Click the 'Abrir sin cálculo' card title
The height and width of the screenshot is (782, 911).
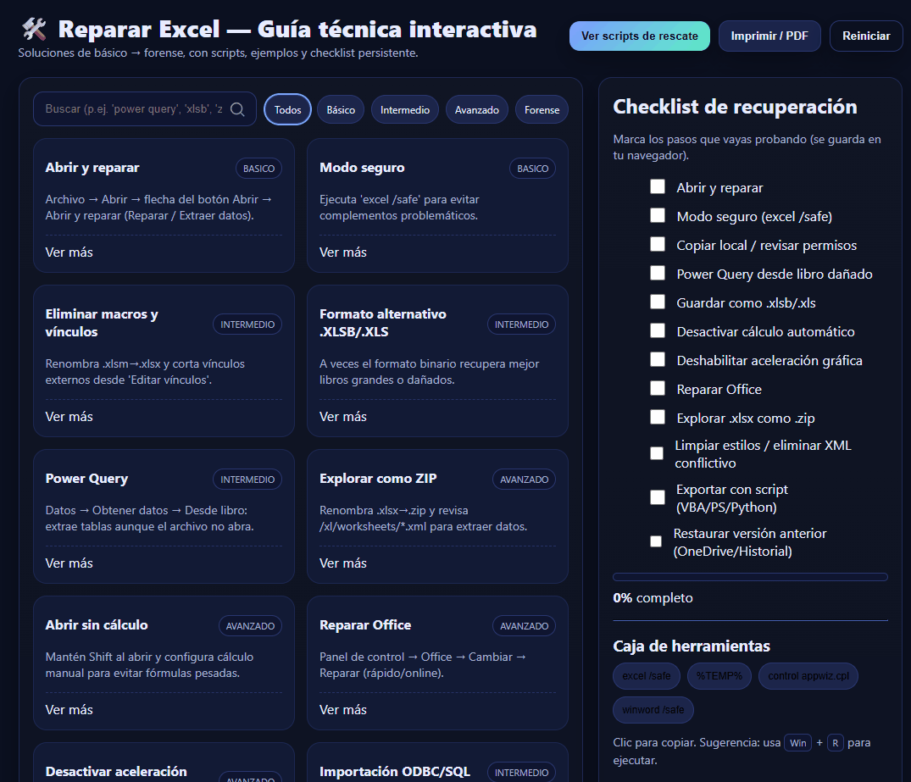[97, 624]
